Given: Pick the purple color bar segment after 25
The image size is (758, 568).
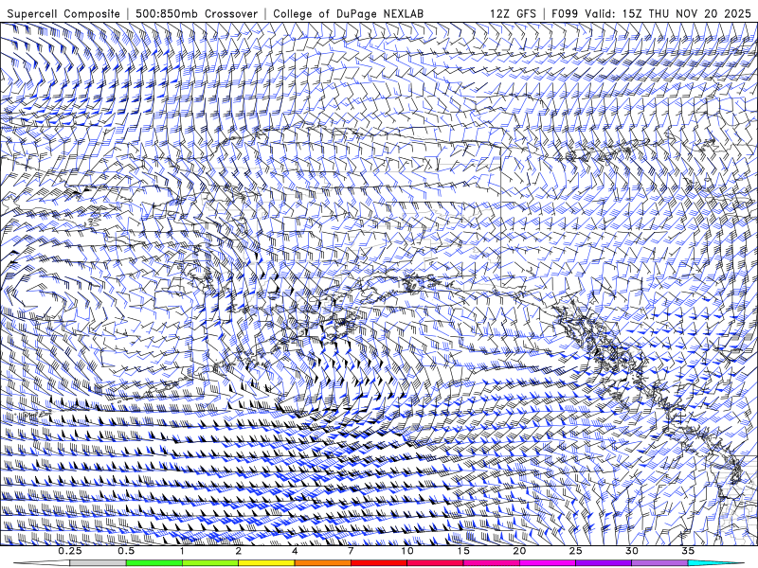Looking at the screenshot, I should pos(604,563).
